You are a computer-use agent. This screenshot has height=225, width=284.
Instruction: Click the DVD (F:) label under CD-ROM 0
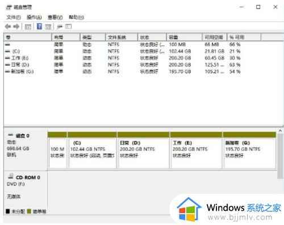pyautogui.click(x=16, y=184)
